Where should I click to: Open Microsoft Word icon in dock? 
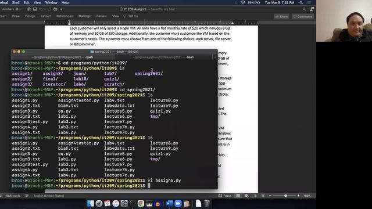169,203
